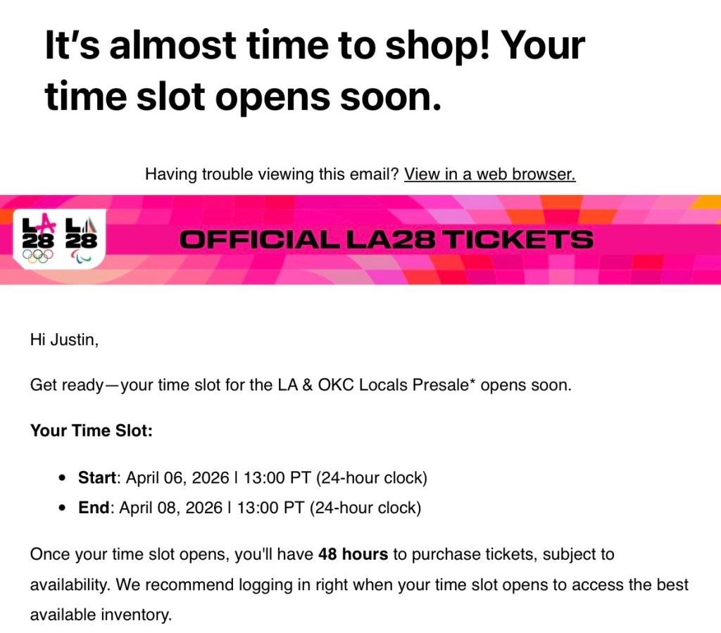Click the "Having trouble viewing this email?" text
This screenshot has height=633, width=721.
(x=272, y=174)
